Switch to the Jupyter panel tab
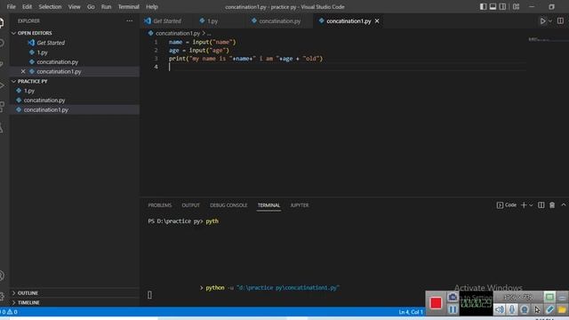 [300, 205]
